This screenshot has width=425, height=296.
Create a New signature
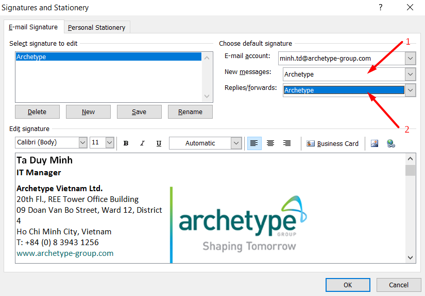tap(89, 112)
